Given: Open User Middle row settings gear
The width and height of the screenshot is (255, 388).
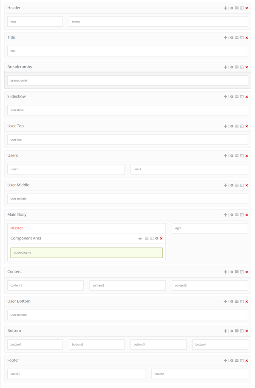Looking at the screenshot, I should tap(232, 186).
